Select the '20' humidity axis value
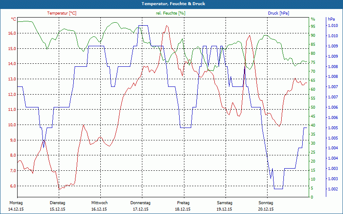This screenshot has height=214, width=343. click(x=313, y=161)
